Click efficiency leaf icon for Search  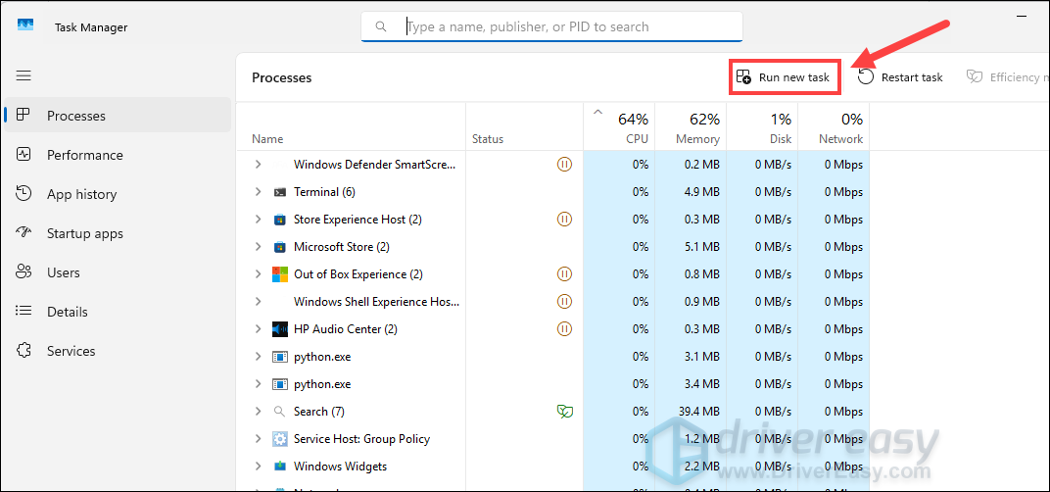(564, 412)
